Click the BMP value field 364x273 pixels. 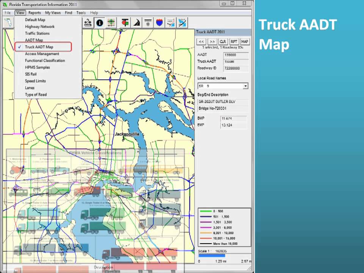click(x=233, y=118)
